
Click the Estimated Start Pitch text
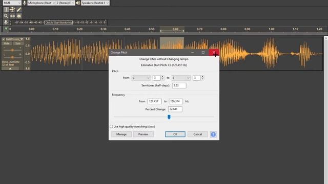point(164,65)
